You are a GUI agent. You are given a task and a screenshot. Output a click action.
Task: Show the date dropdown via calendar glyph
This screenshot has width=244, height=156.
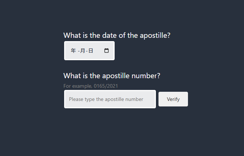coord(107,51)
